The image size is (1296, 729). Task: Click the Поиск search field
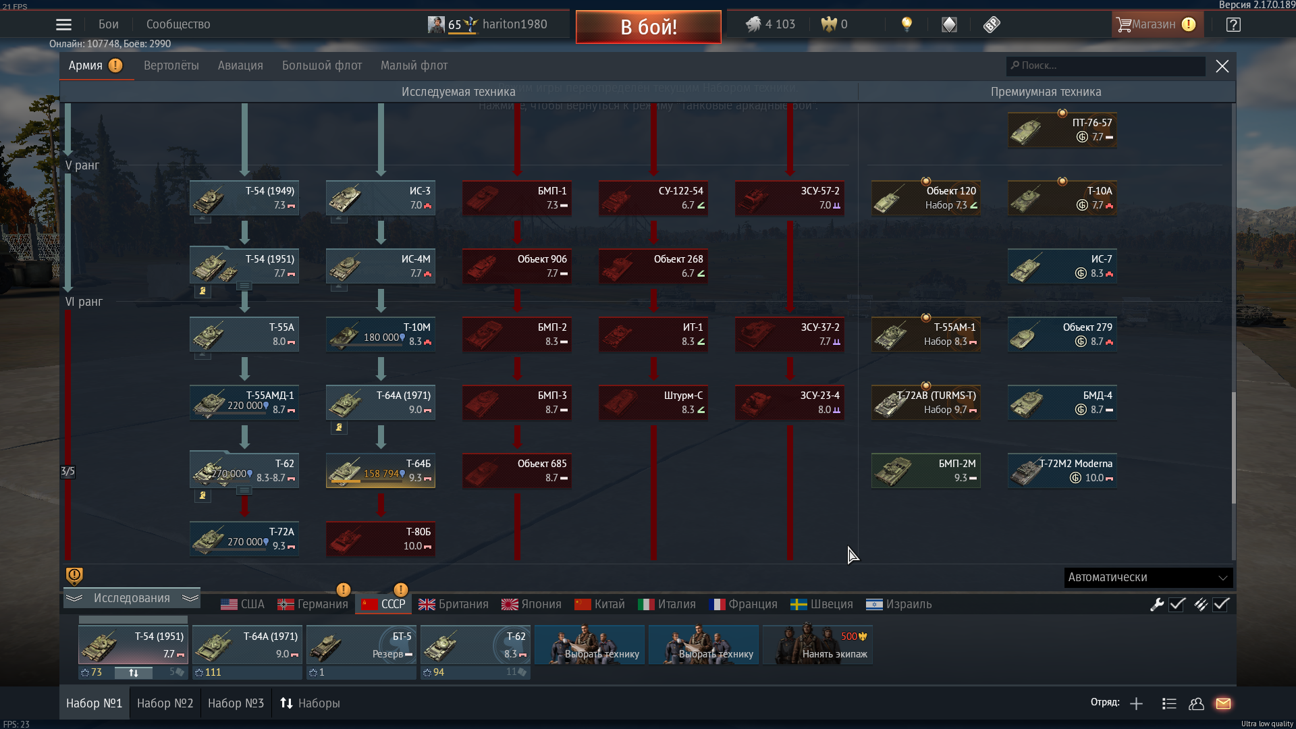pos(1106,65)
